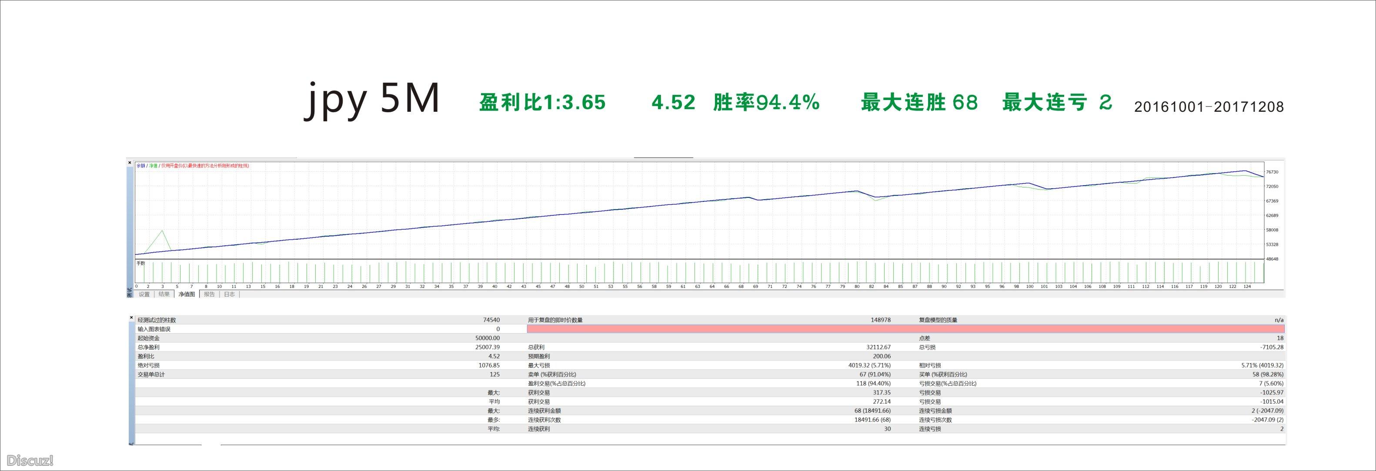The width and height of the screenshot is (1376, 471).
Task: Switch to the 日志 tab
Action: coord(229,294)
